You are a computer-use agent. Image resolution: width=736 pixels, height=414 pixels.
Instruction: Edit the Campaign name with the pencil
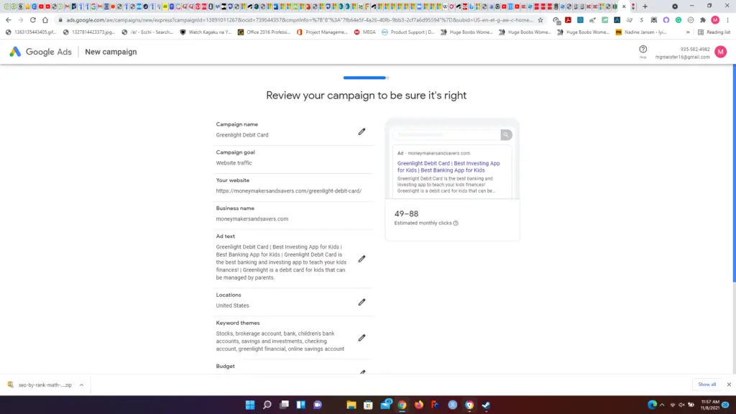click(x=362, y=132)
